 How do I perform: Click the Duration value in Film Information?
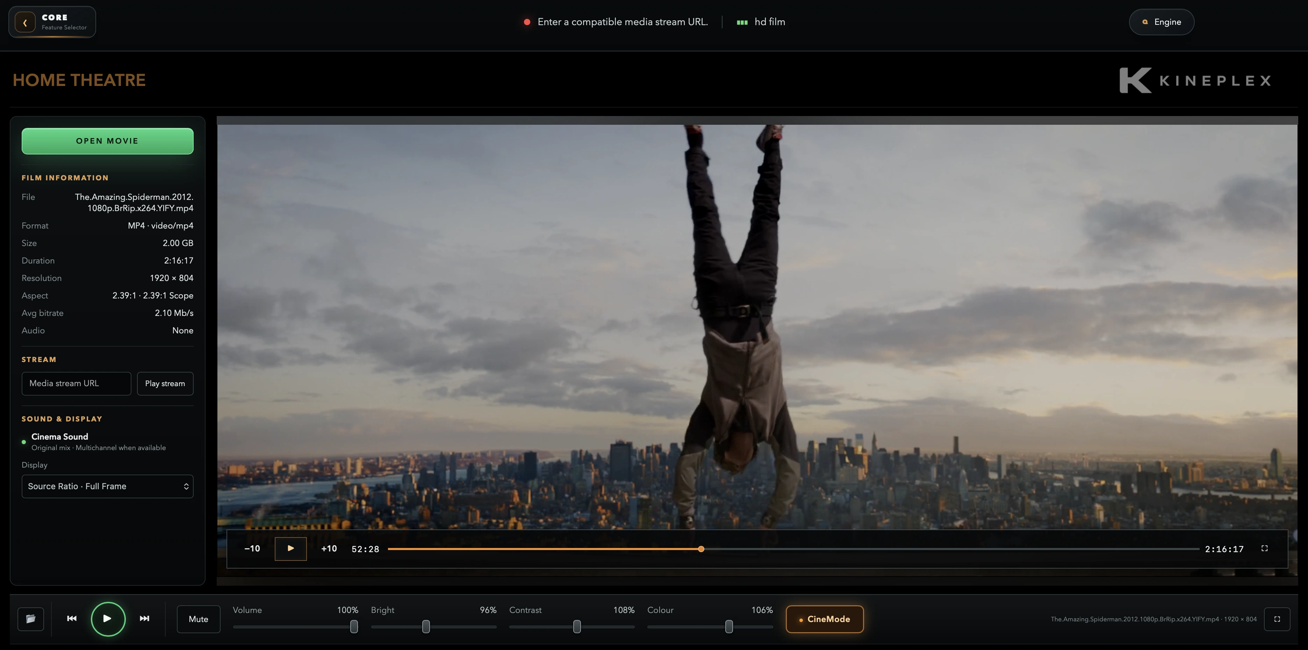(179, 260)
